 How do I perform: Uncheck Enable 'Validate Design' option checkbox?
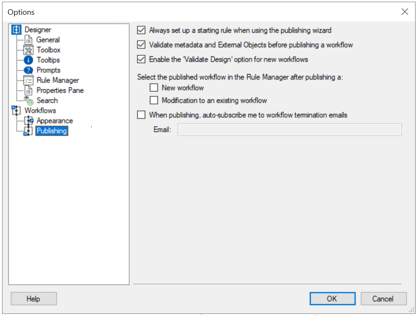[x=141, y=59]
